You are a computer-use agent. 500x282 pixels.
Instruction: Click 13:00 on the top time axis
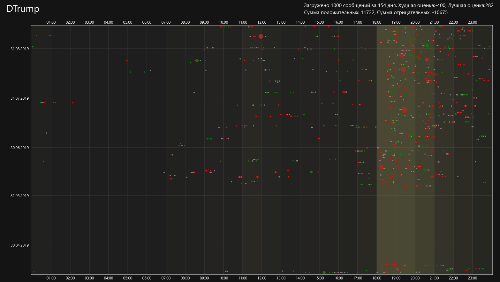pyautogui.click(x=281, y=22)
